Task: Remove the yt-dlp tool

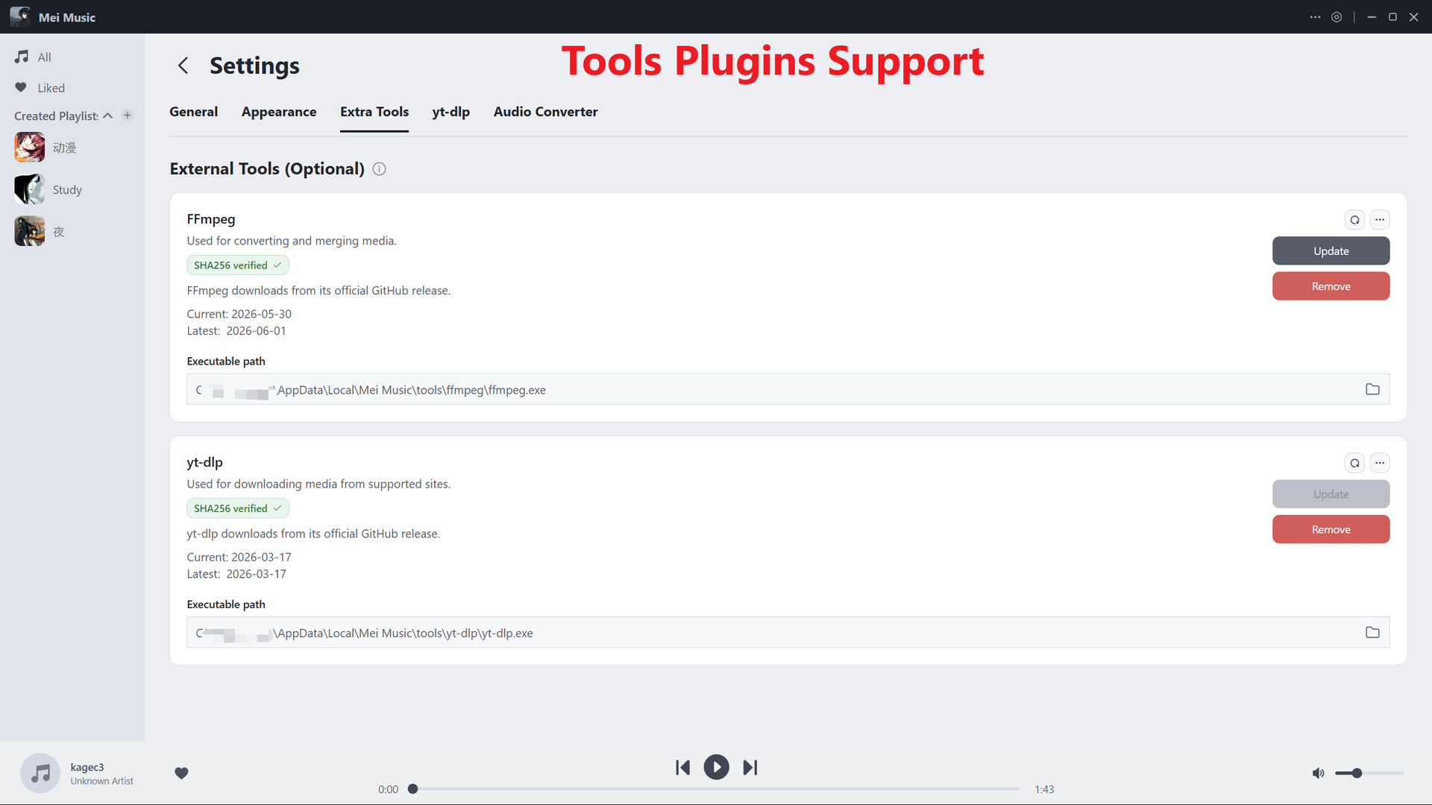Action: tap(1331, 529)
